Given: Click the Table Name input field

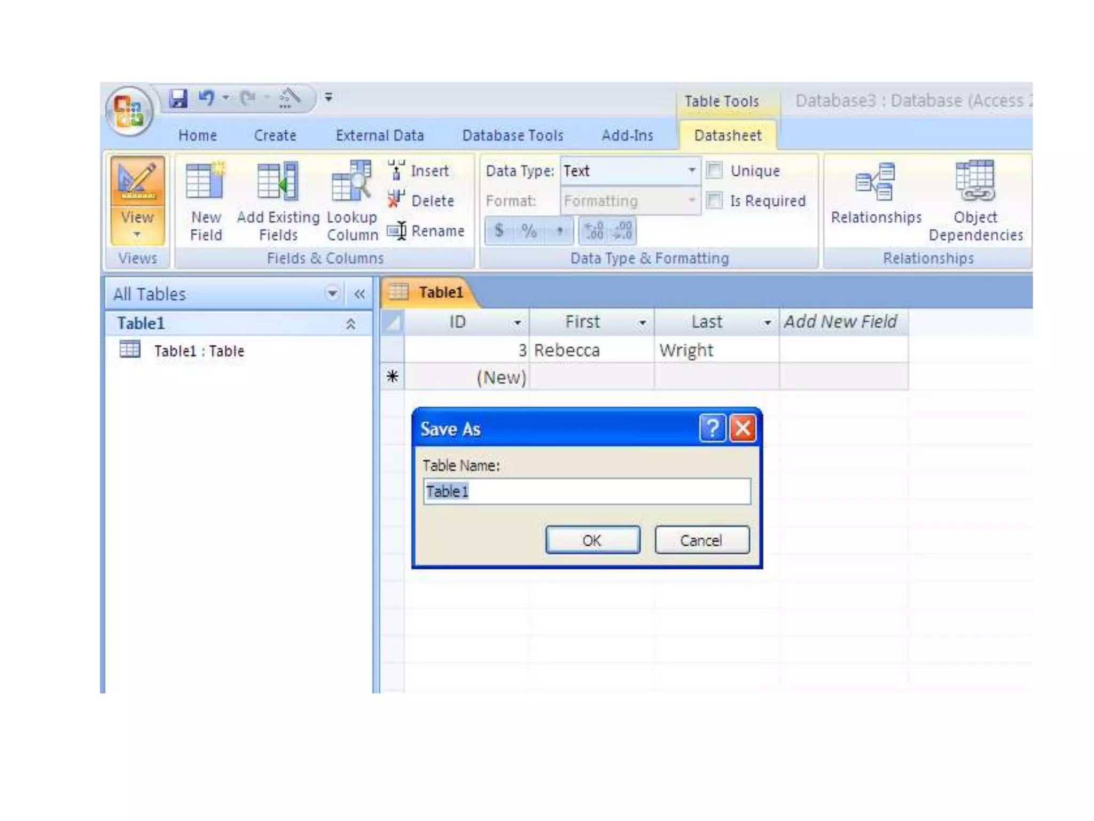Looking at the screenshot, I should 587,491.
